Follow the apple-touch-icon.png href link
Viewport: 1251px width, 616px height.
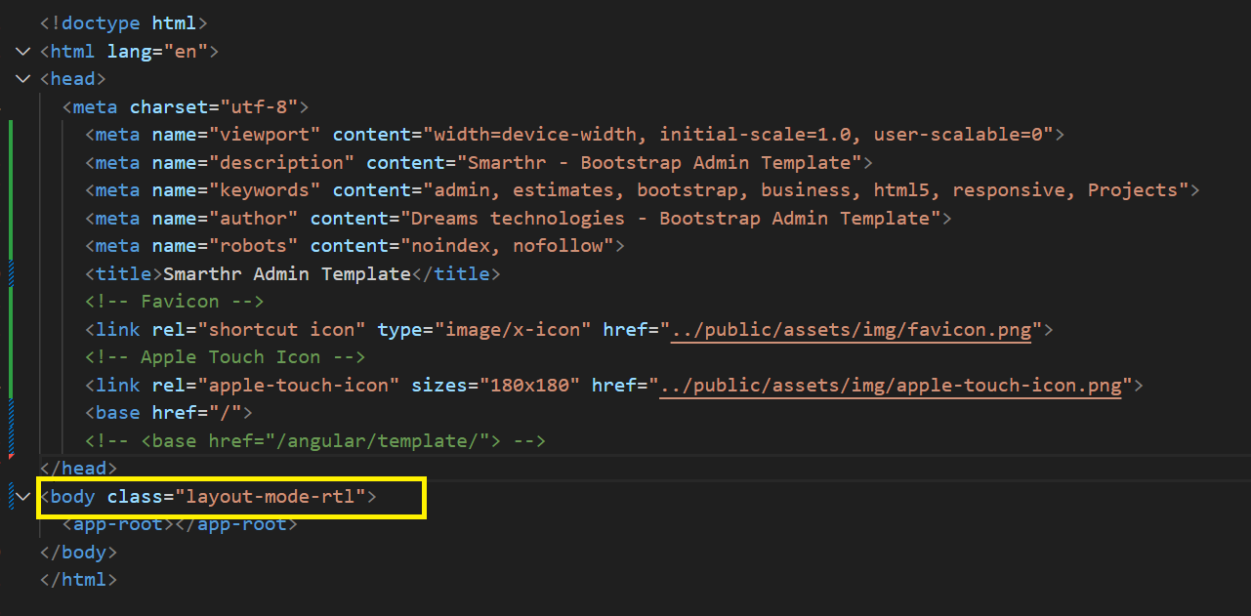890,386
